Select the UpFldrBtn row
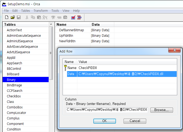This screenshot has height=132, width=183. tap(66, 35)
